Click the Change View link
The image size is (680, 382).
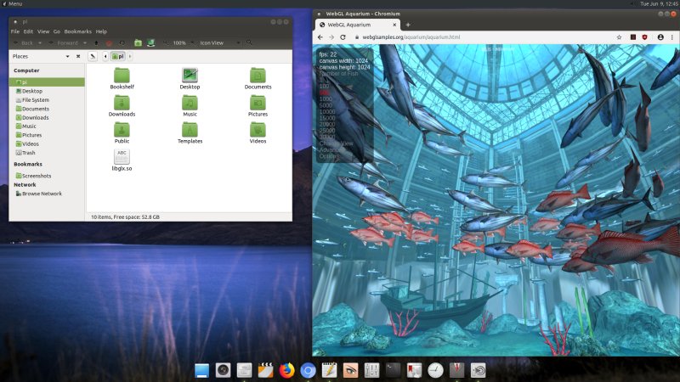[x=334, y=143]
